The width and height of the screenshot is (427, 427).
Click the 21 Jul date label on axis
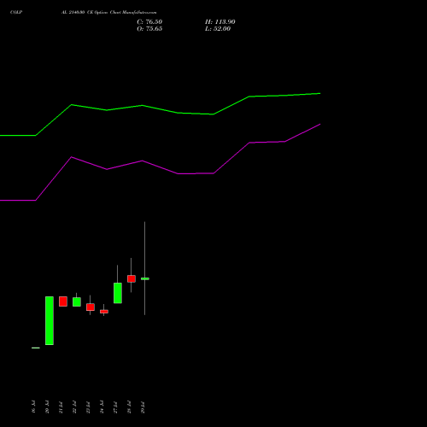point(61,407)
